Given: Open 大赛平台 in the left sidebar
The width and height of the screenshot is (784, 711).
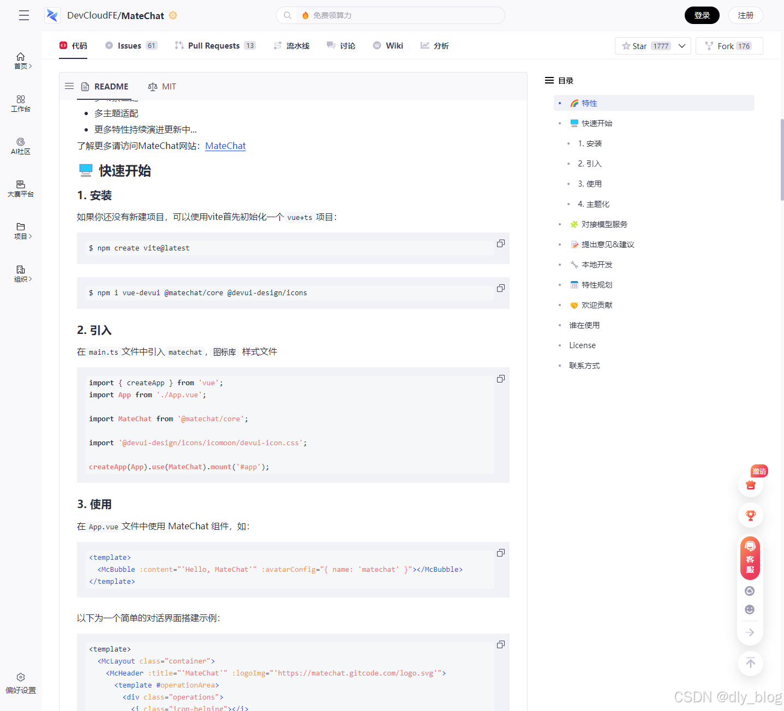Looking at the screenshot, I should pyautogui.click(x=21, y=188).
